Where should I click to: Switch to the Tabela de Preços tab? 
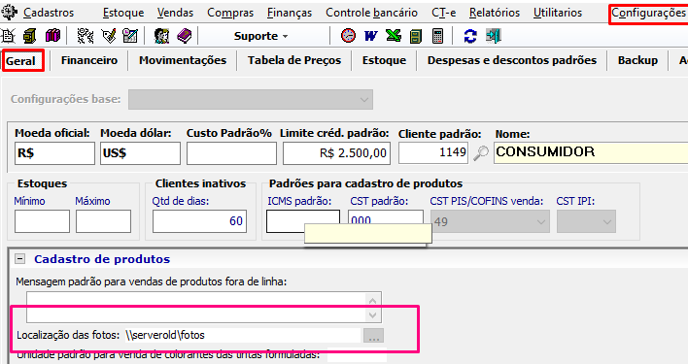294,60
